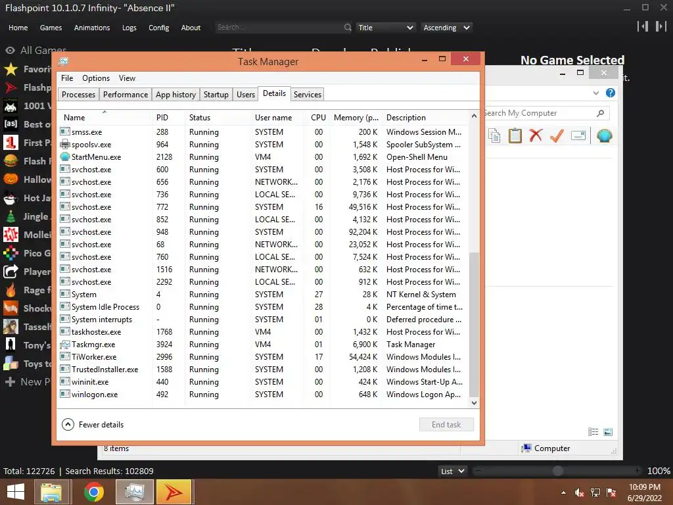Click the Classic Shell settings shell icon
This screenshot has height=505, width=673.
point(605,135)
